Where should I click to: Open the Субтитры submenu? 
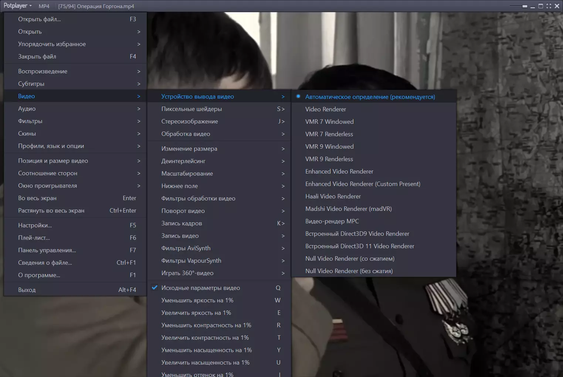(x=31, y=84)
